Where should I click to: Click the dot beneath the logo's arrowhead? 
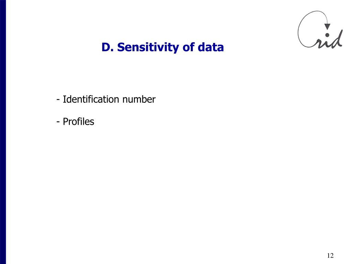coord(327,35)
